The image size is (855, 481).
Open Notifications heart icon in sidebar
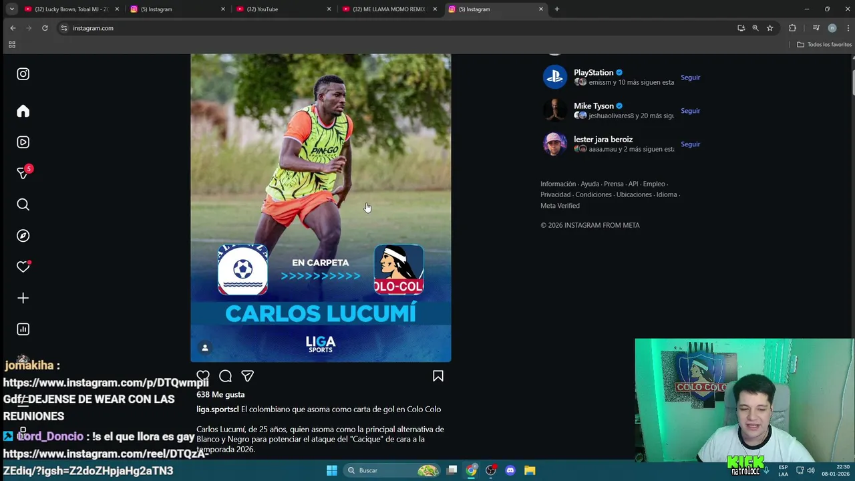pos(23,267)
